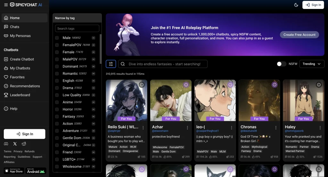
Task: Open the Azhar character thumbnail
Action: click(x=171, y=100)
